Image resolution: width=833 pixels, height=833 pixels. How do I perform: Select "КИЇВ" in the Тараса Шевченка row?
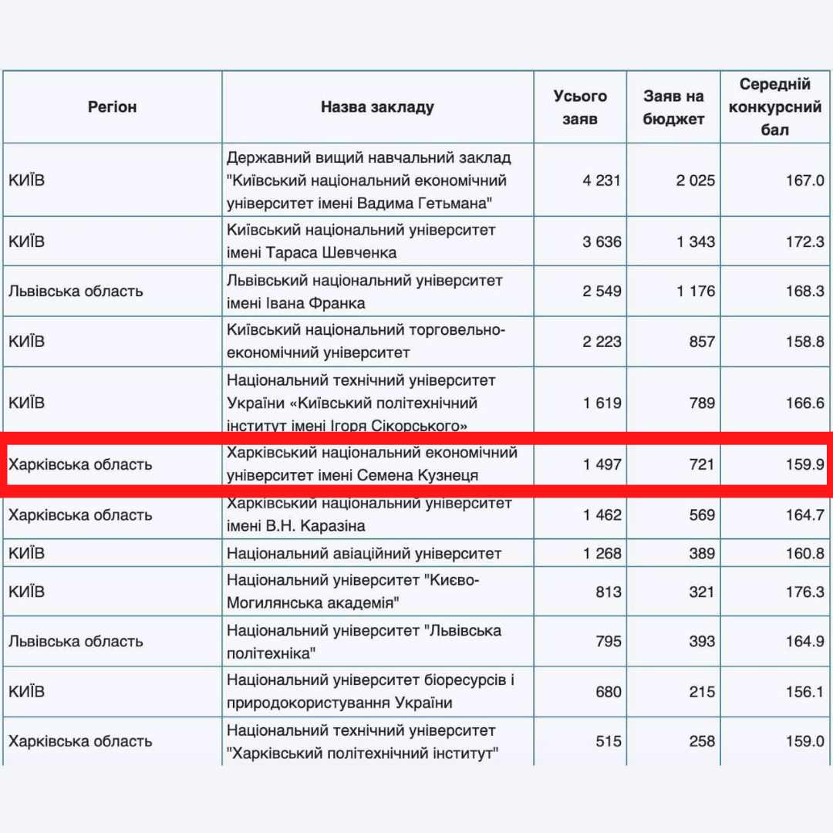tap(26, 241)
